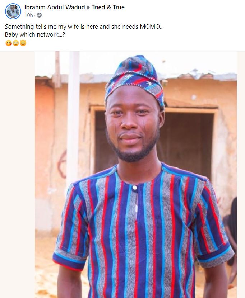Click the red mark on the wall
Viewport: 245px width, 298px height.
[62, 164]
